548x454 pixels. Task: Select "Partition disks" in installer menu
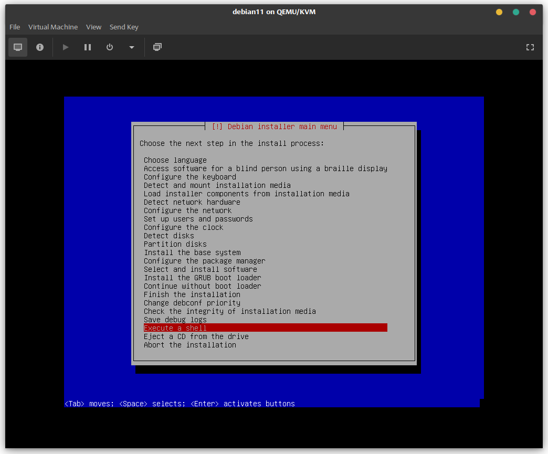coord(175,244)
